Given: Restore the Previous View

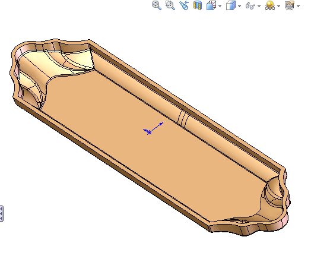Looking at the screenshot, I should pos(184,5).
